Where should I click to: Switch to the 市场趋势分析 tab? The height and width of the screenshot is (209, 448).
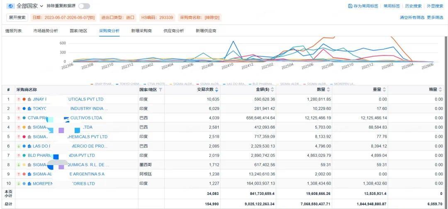[46, 31]
